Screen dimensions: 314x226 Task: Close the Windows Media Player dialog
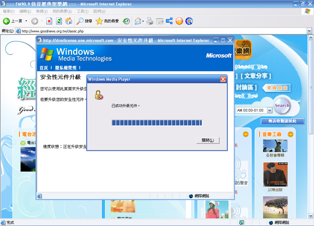tap(223, 79)
